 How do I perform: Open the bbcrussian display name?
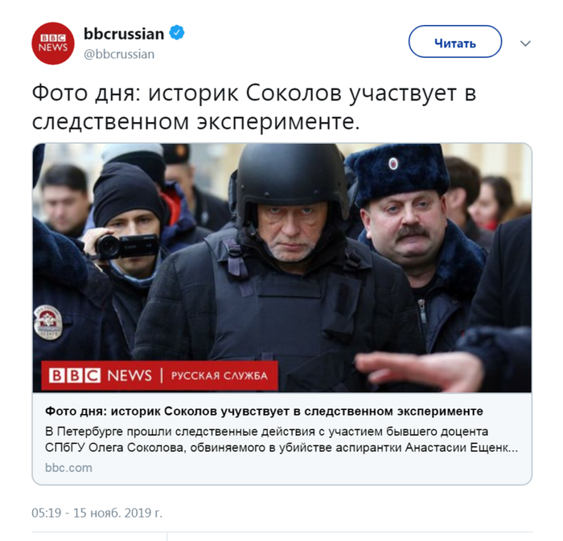[x=124, y=34]
